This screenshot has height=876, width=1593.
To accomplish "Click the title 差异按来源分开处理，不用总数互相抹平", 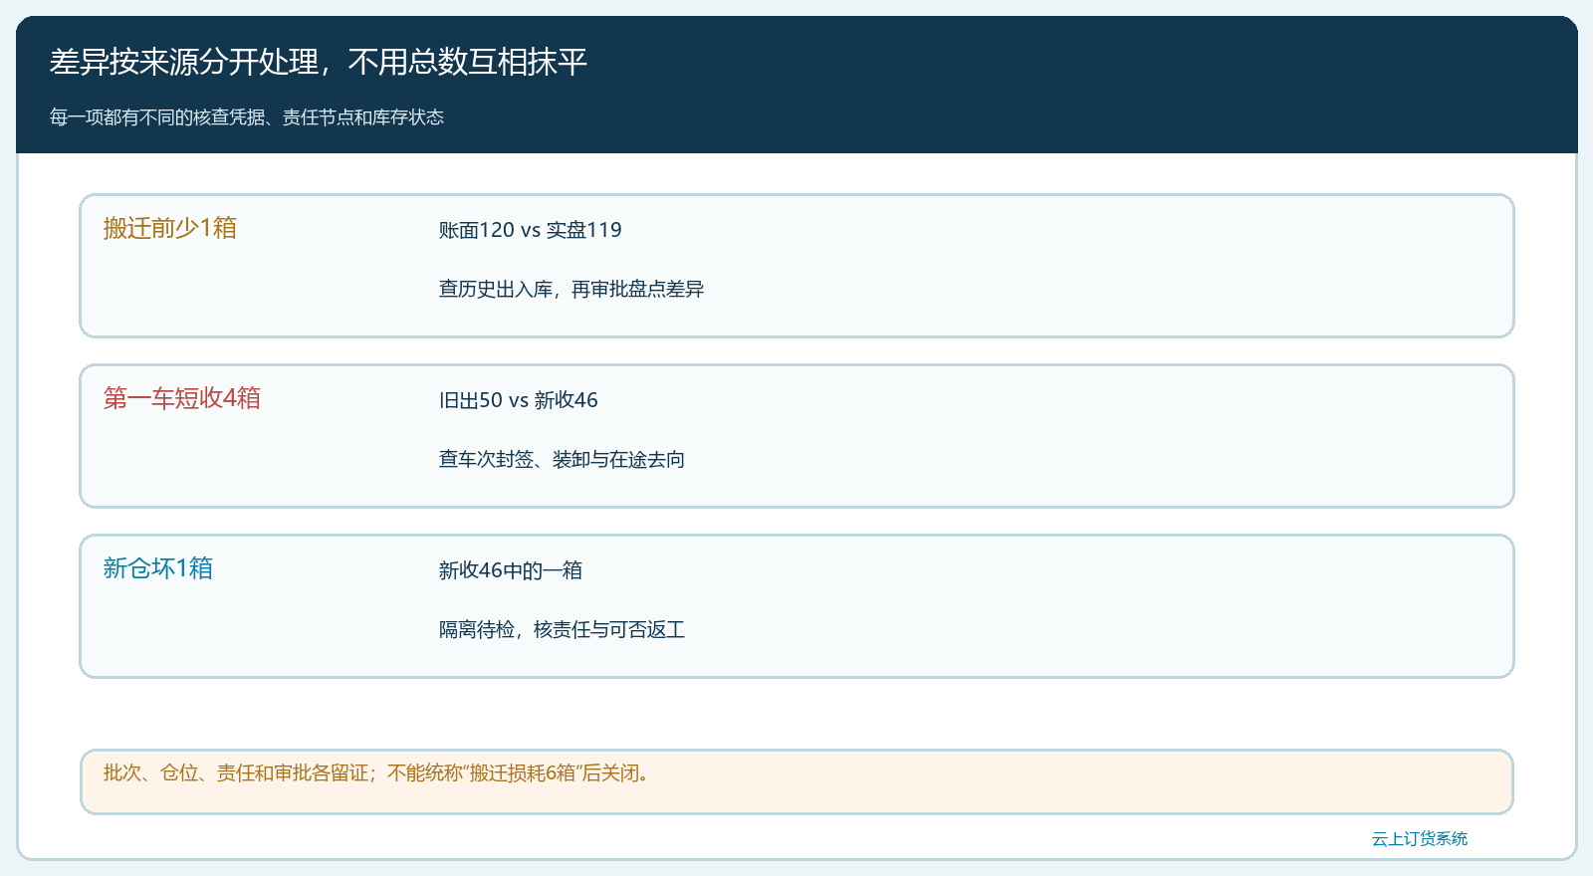I will pos(319,63).
